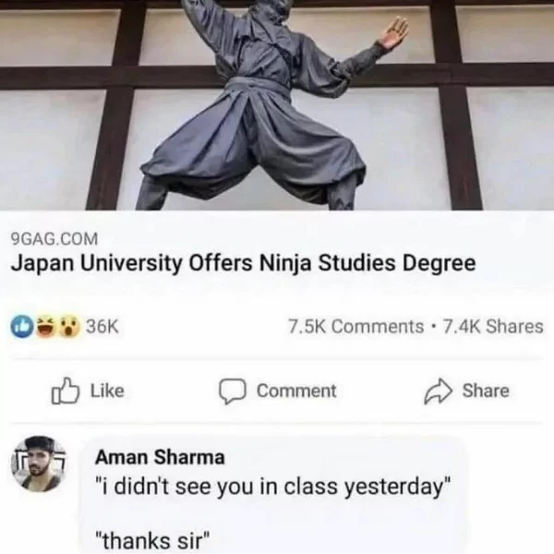Click the Like button label
Image resolution: width=554 pixels, height=554 pixels.
pyautogui.click(x=107, y=391)
